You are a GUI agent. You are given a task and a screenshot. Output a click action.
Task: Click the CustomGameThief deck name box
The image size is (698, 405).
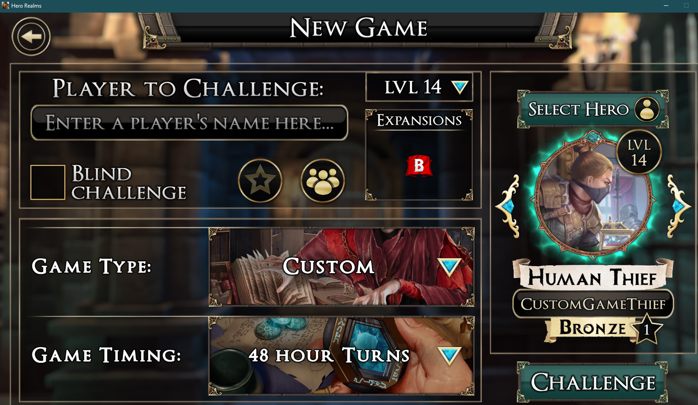coord(593,304)
